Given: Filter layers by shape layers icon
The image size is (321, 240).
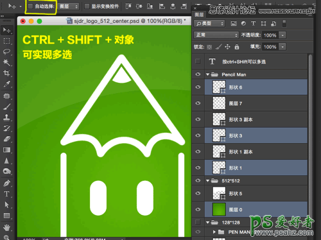Looking at the screenshot, I should click(x=263, y=24).
